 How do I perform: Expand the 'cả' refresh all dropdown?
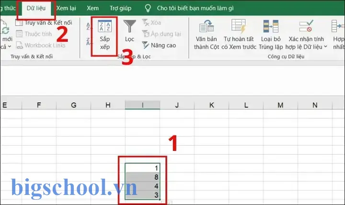(x=10, y=46)
